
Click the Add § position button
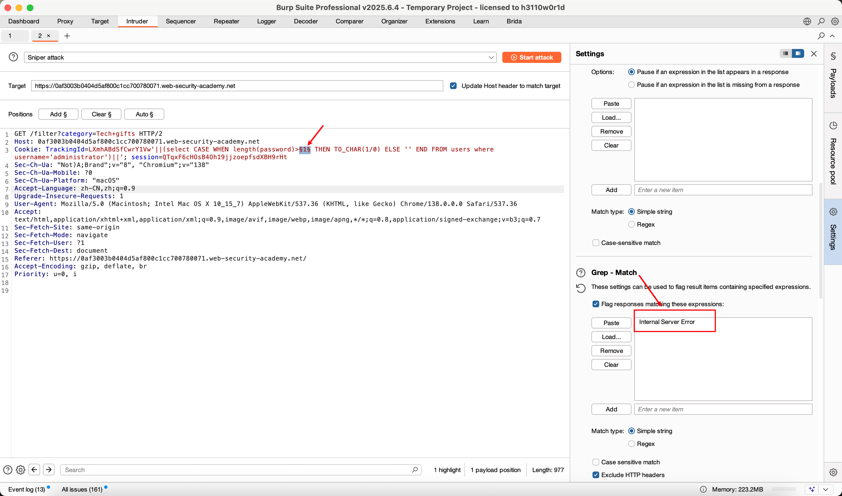58,114
